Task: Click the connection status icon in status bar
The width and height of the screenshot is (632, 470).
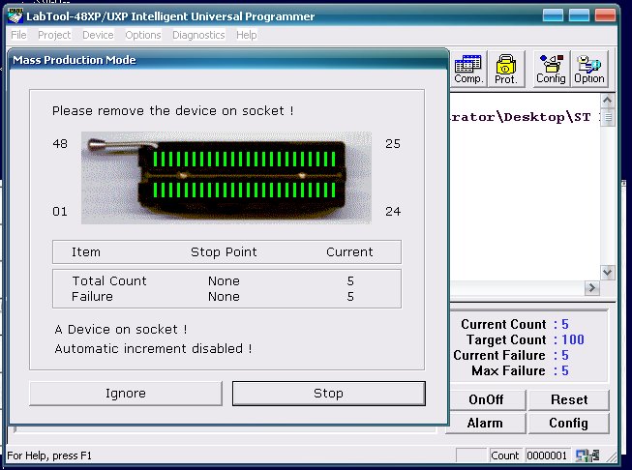Action: (587, 455)
